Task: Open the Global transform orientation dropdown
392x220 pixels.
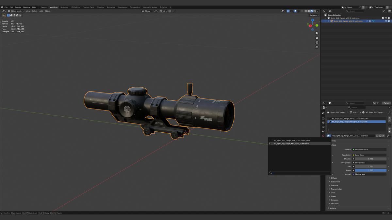Action: [147, 11]
